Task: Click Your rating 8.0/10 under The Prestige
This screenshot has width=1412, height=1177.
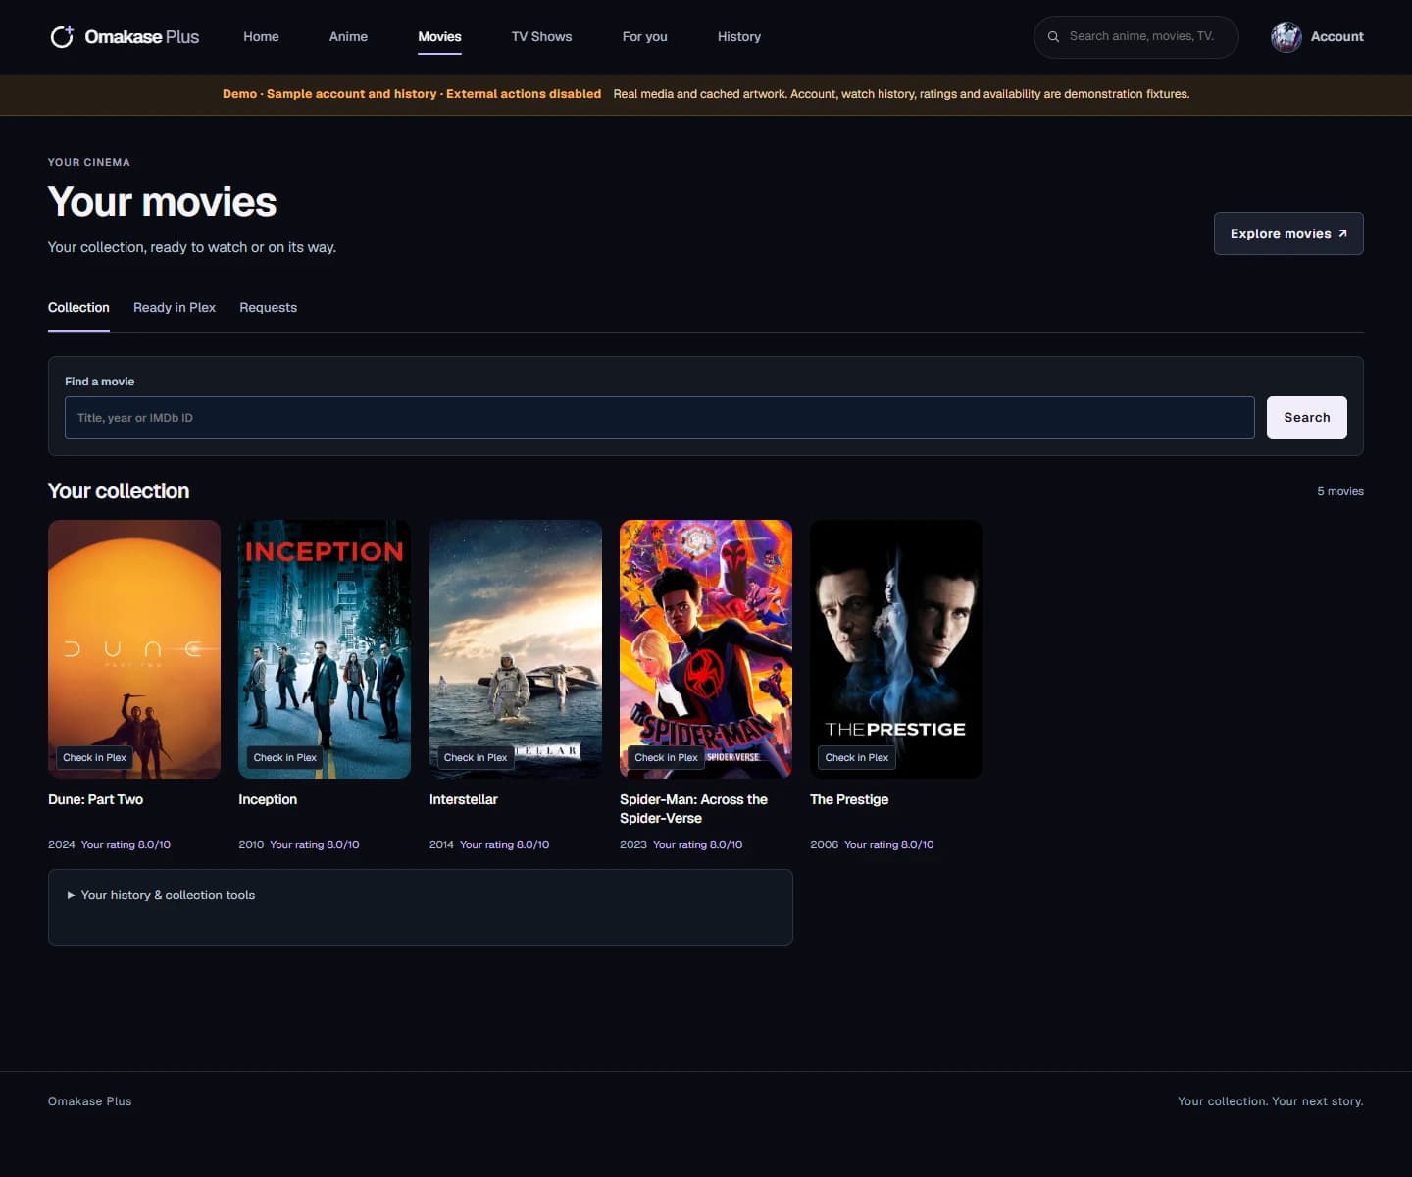Action: tap(888, 844)
